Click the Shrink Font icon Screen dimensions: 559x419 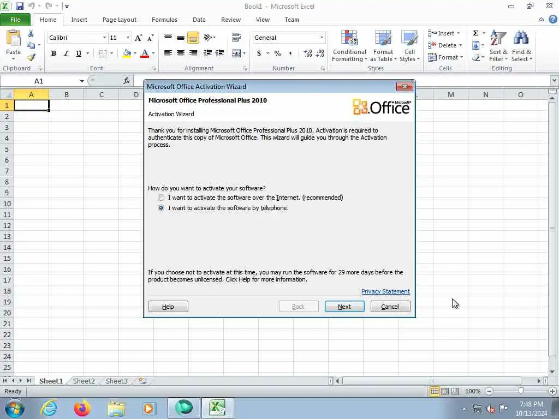click(151, 38)
